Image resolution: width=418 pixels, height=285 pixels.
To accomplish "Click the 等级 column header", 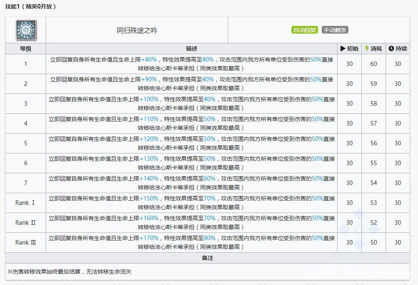I will (25, 49).
